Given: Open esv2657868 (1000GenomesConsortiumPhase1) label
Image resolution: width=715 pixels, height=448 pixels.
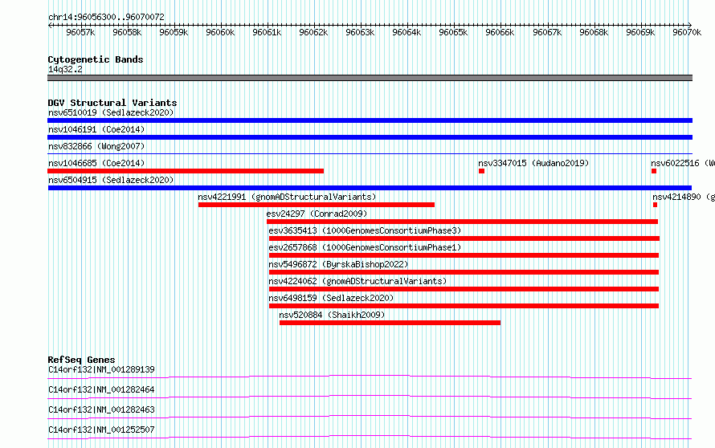Looking at the screenshot, I should [x=365, y=247].
